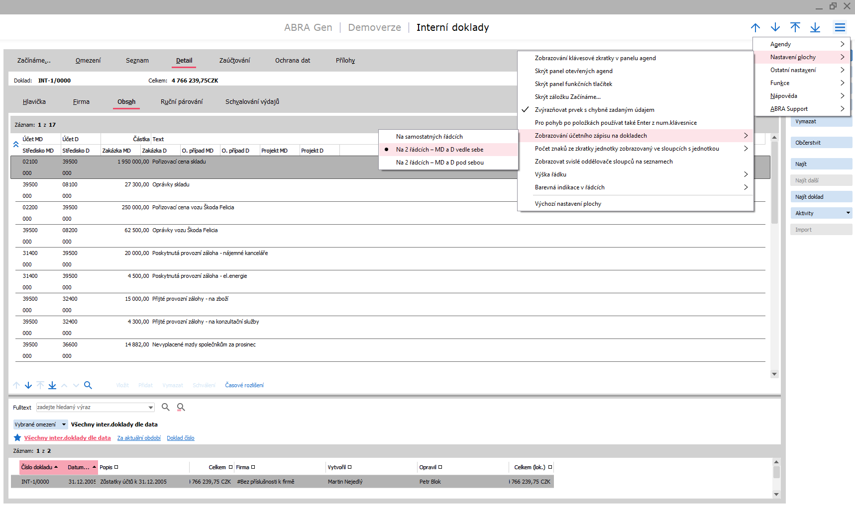The width and height of the screenshot is (855, 505).
Task: Collapse rows with double chevron icon
Action: 16,145
